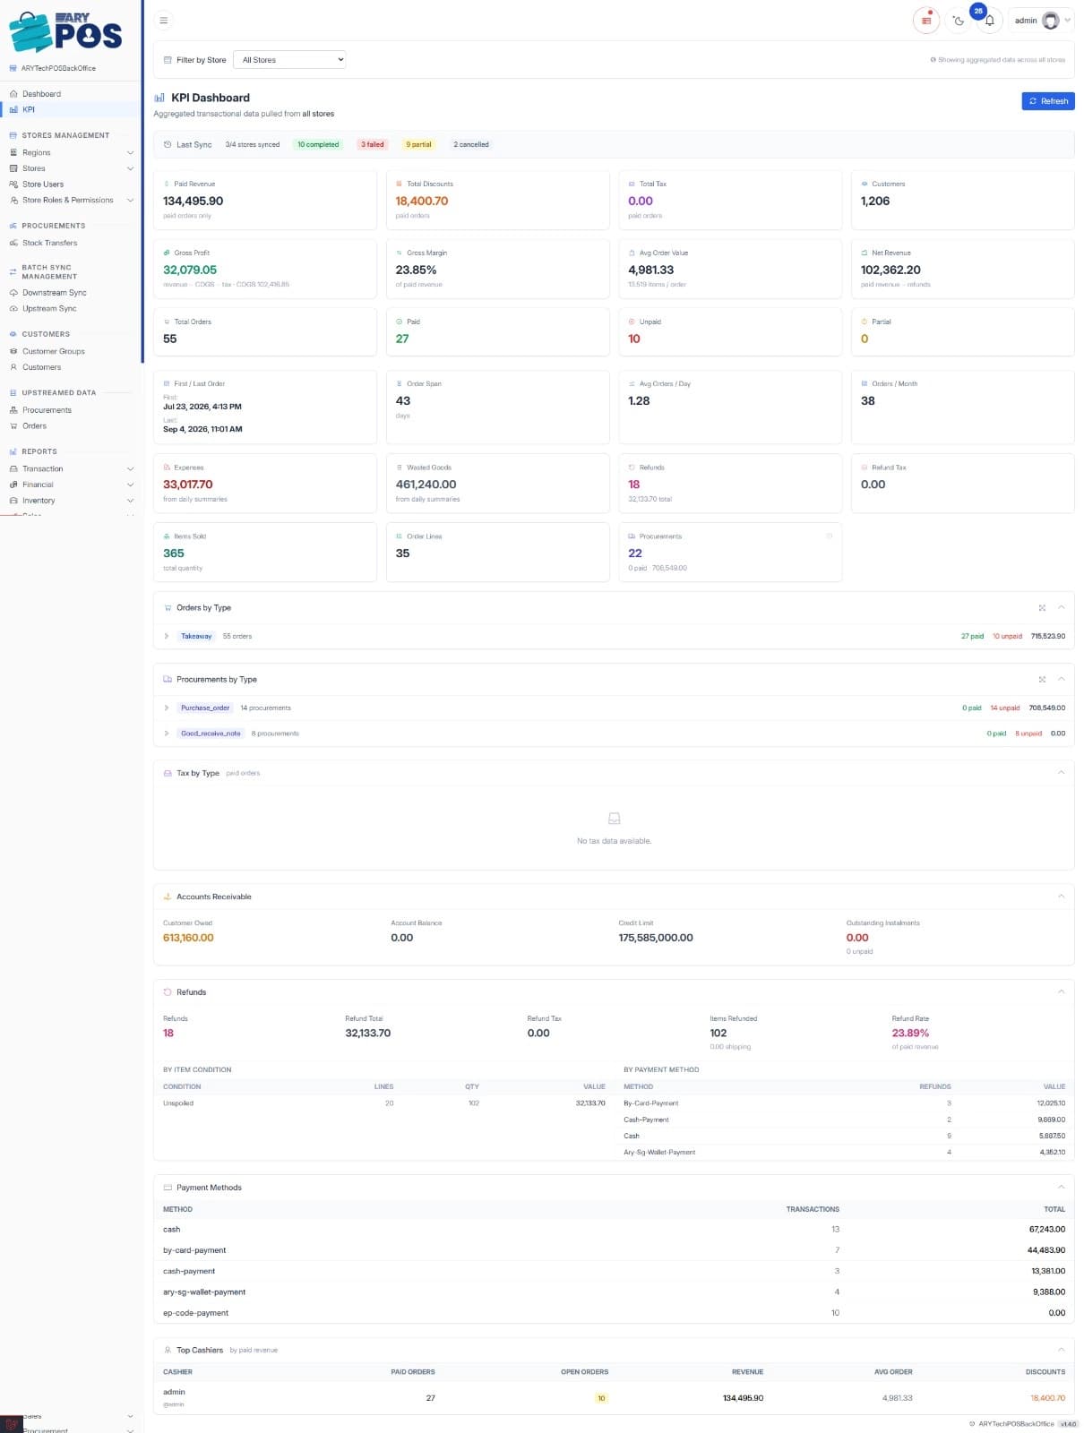Click the Inventory reports sidebar icon

(x=13, y=501)
